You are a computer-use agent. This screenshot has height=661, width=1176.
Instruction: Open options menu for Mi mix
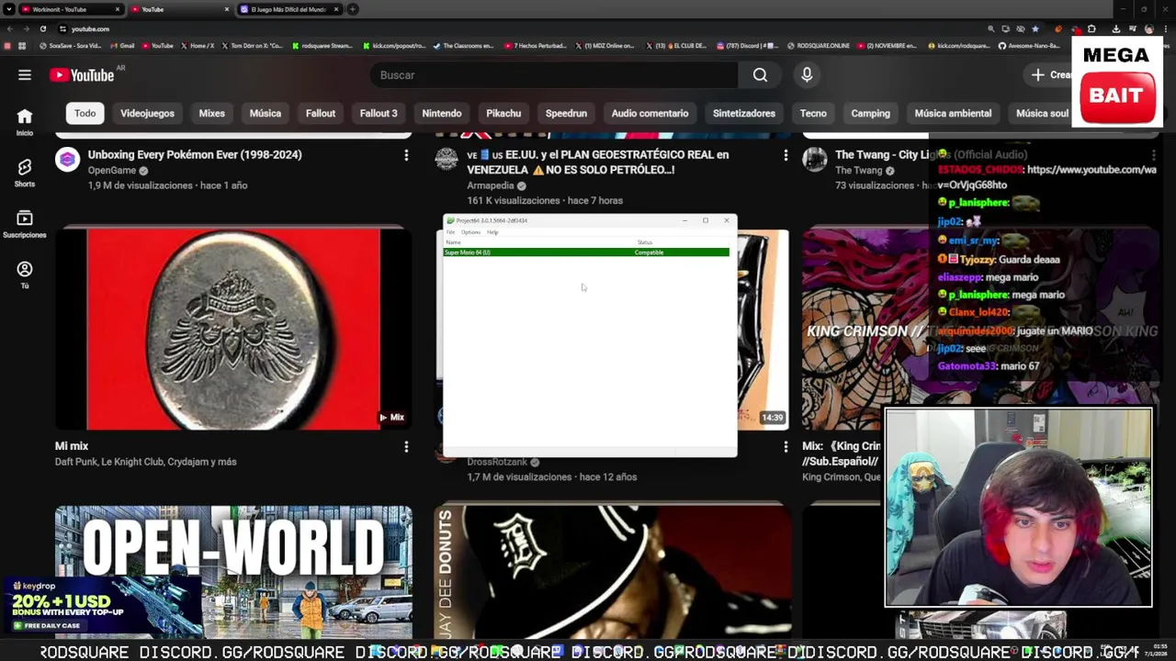coord(406,447)
